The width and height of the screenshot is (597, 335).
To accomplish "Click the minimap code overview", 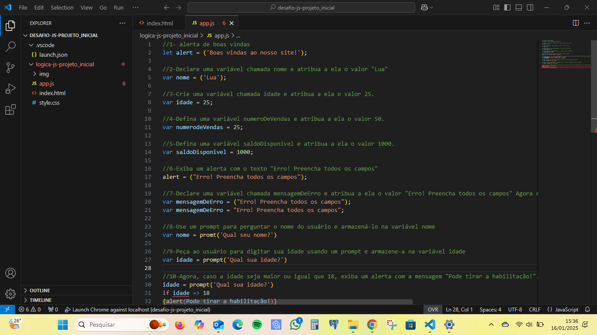I will 566,55.
